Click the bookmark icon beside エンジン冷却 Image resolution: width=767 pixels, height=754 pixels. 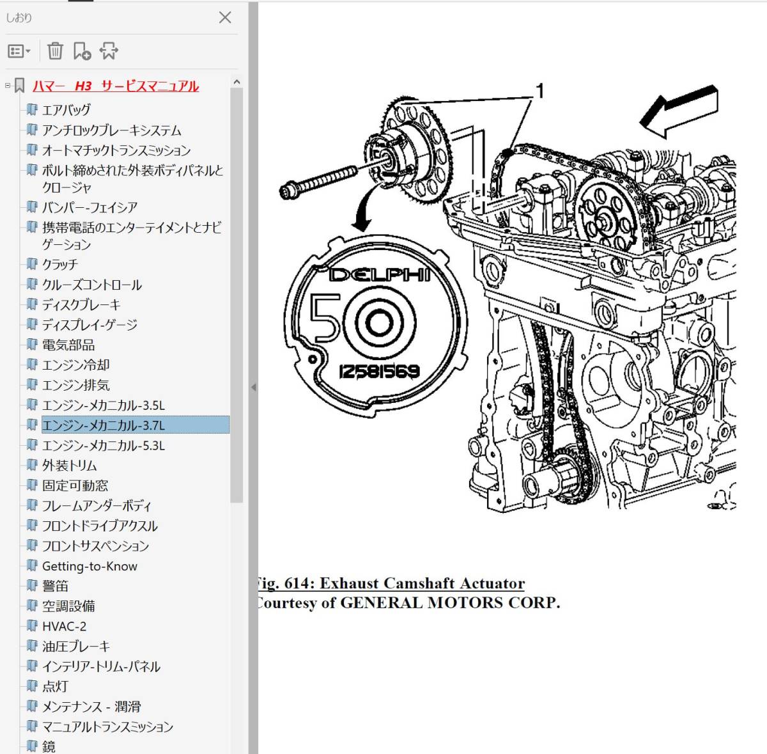click(x=32, y=365)
